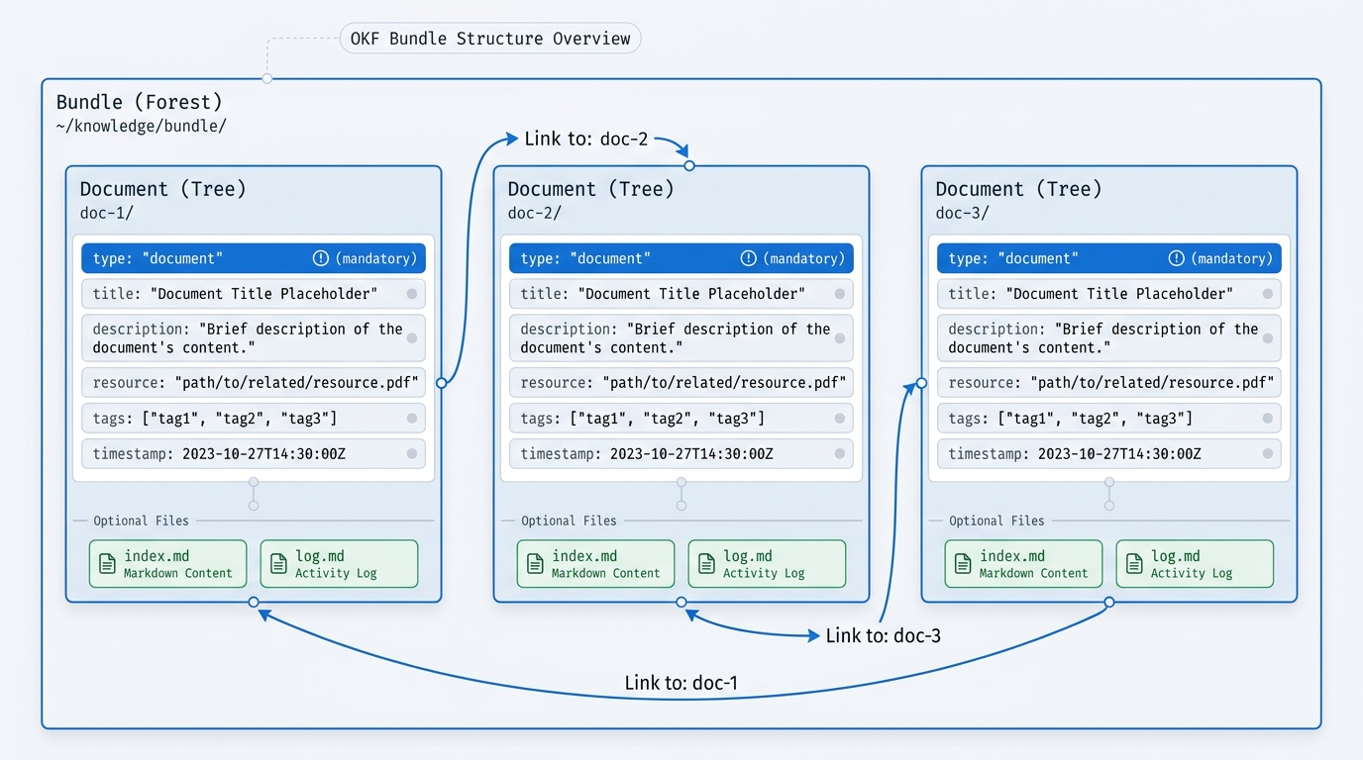Click the connector node at doc-2 bottom edge
The image size is (1363, 760).
(681, 602)
